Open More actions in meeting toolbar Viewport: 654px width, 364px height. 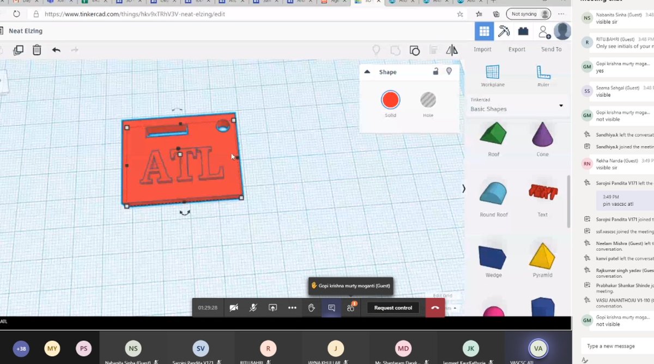pyautogui.click(x=292, y=308)
